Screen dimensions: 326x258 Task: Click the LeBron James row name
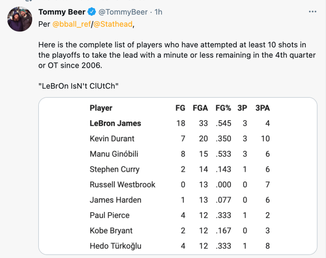[x=115, y=123]
